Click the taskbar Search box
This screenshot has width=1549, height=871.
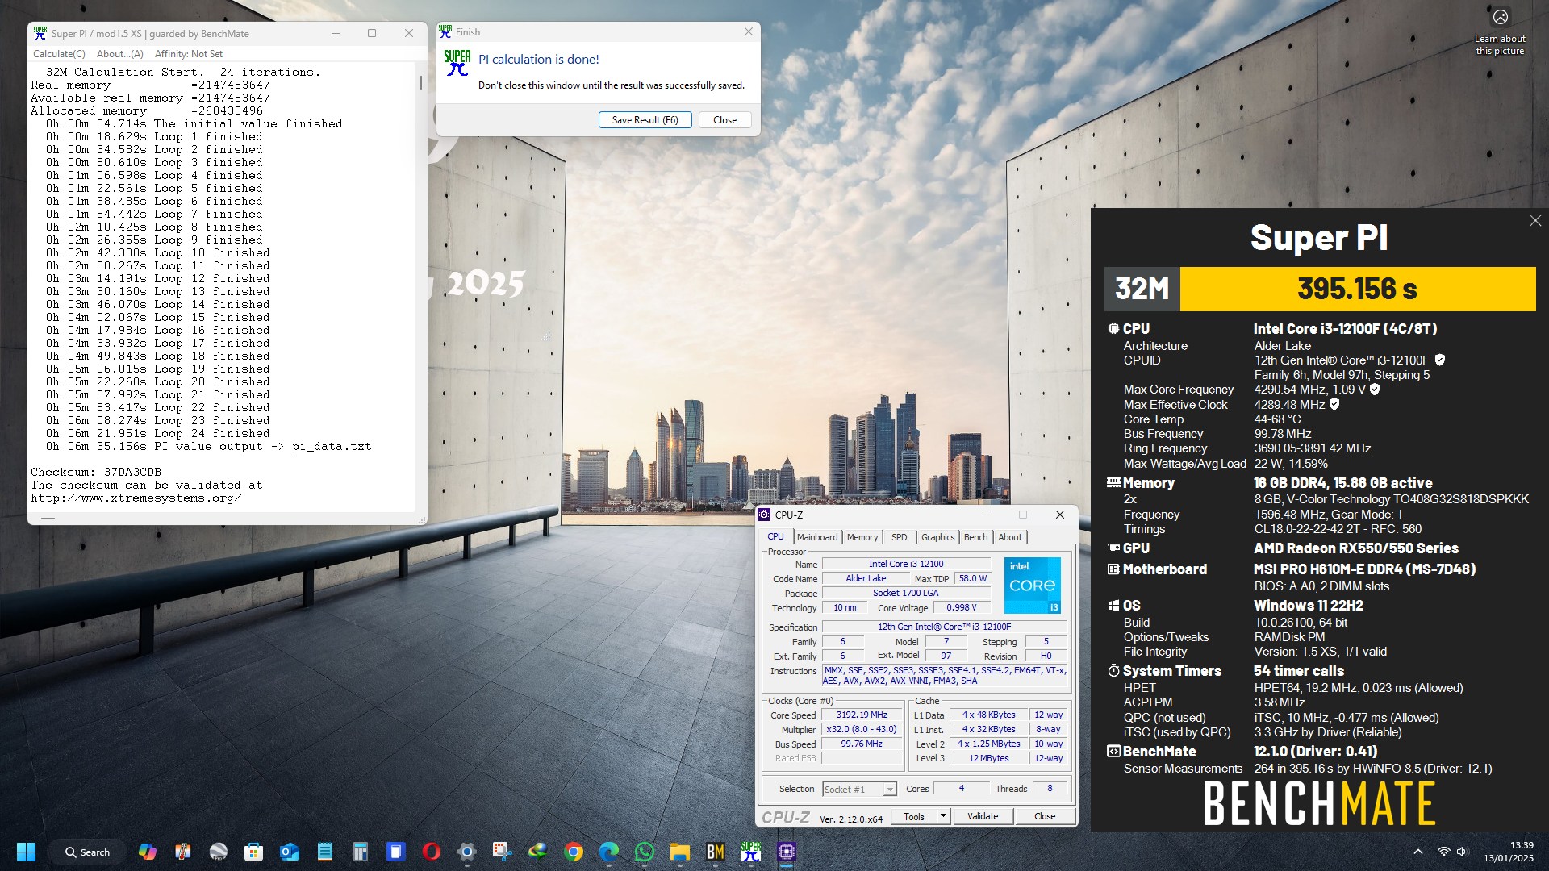pos(88,852)
